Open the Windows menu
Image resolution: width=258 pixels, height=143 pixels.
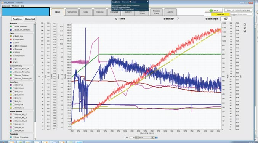(15, 6)
